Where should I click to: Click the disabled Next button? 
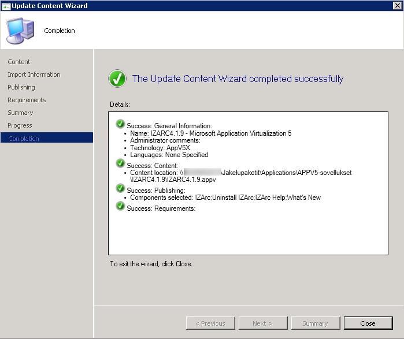[x=263, y=323]
